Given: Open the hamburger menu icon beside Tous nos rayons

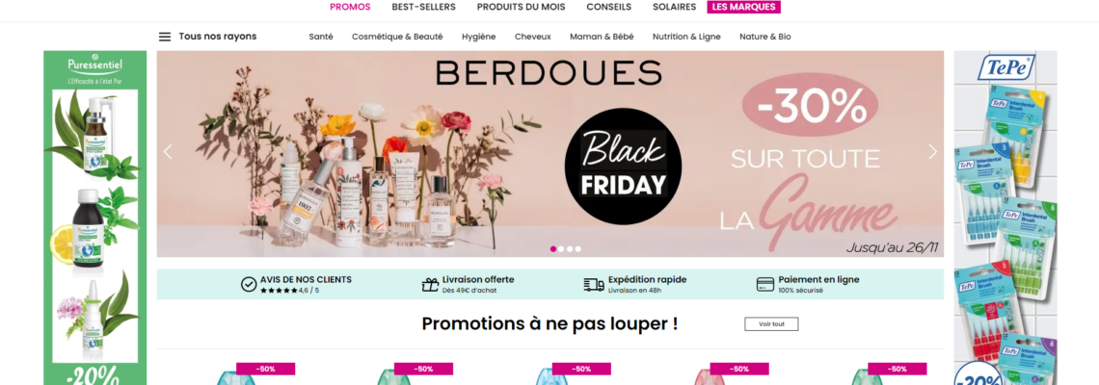Looking at the screenshot, I should (x=165, y=37).
